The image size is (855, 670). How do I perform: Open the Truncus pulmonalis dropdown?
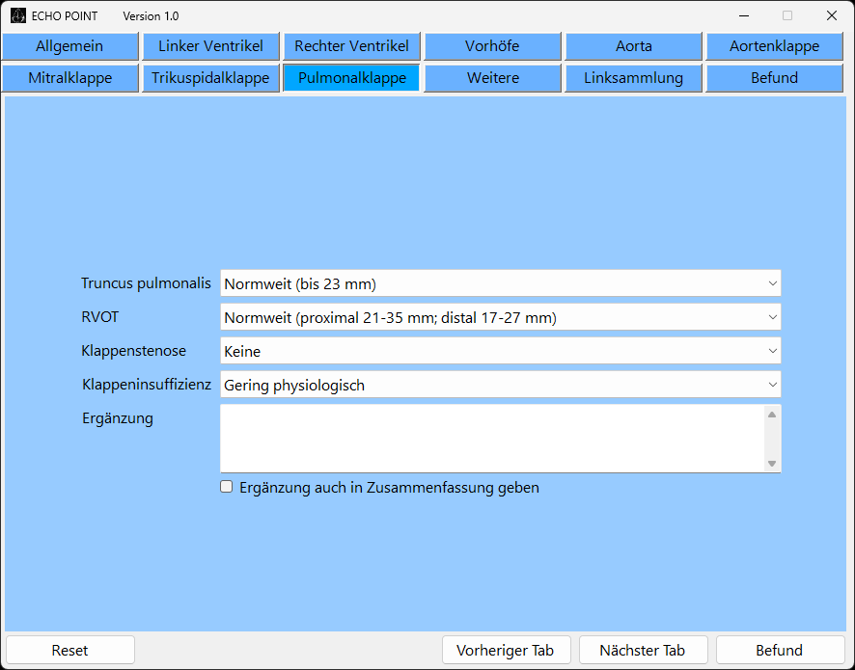point(500,283)
